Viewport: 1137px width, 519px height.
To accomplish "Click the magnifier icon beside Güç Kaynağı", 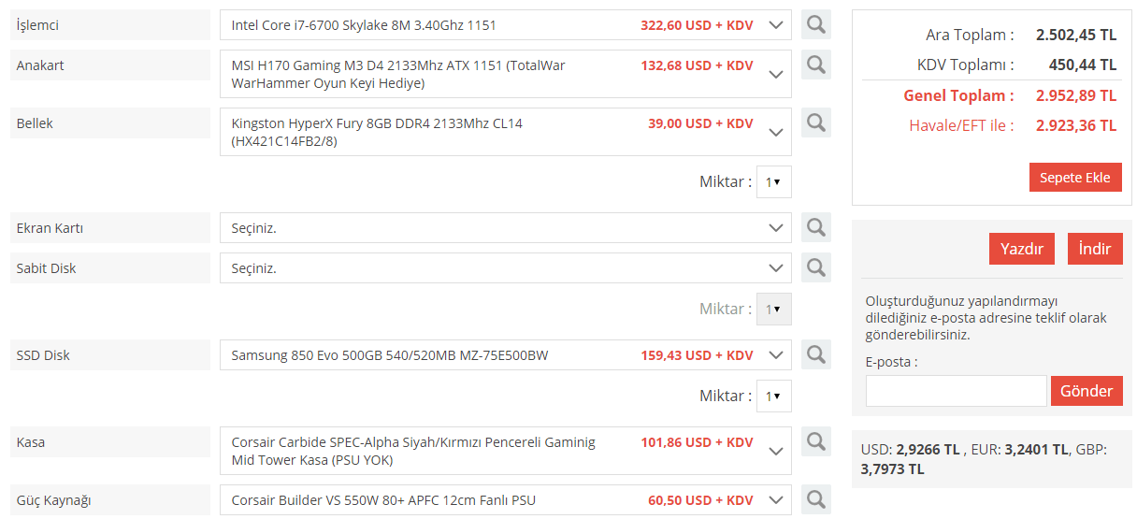I will coord(816,499).
